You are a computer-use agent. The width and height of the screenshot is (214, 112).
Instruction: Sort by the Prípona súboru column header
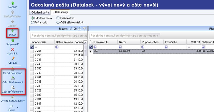152,42
